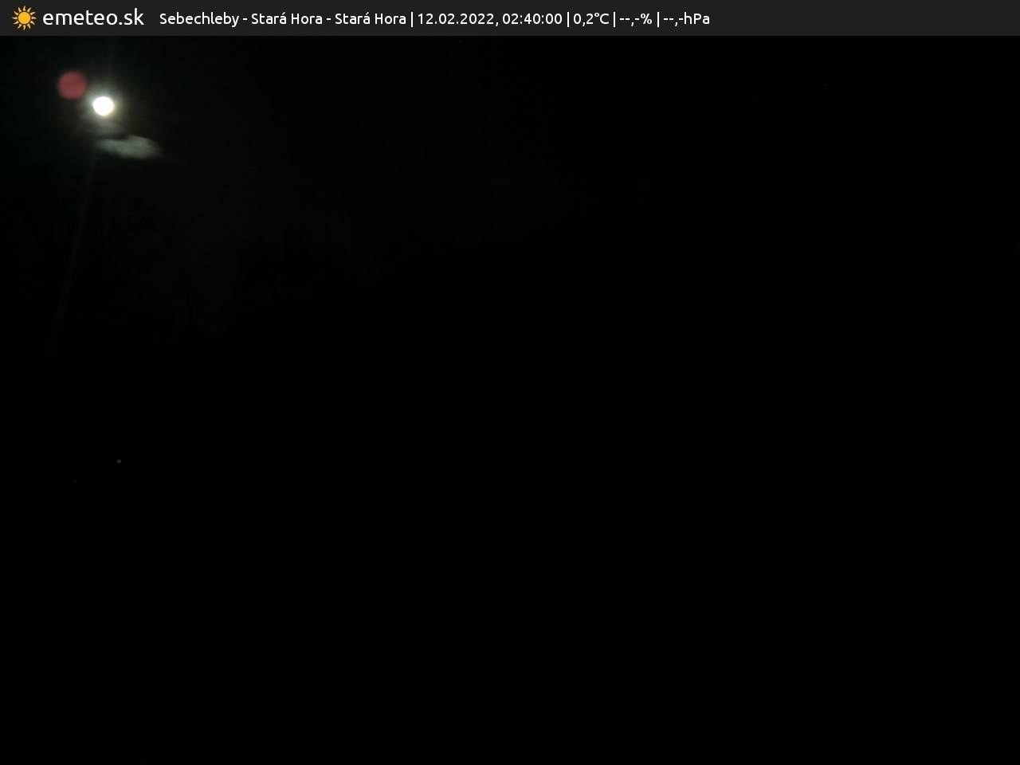The width and height of the screenshot is (1020, 765).
Task: Click the 02:40:00 timestamp
Action: coord(532,18)
